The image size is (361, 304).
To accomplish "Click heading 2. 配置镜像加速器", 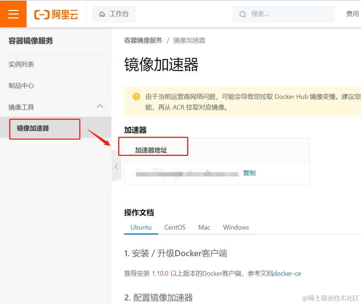I will click(x=159, y=298).
